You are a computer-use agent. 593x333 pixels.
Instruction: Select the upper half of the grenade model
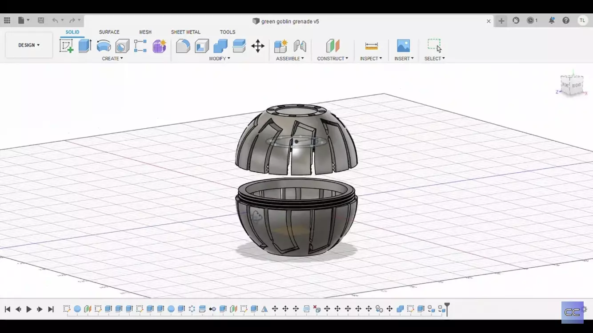pyautogui.click(x=296, y=139)
